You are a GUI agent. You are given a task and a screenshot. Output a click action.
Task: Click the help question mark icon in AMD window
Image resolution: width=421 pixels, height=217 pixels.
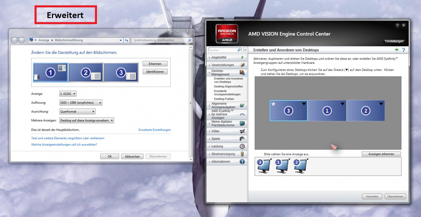(x=403, y=50)
